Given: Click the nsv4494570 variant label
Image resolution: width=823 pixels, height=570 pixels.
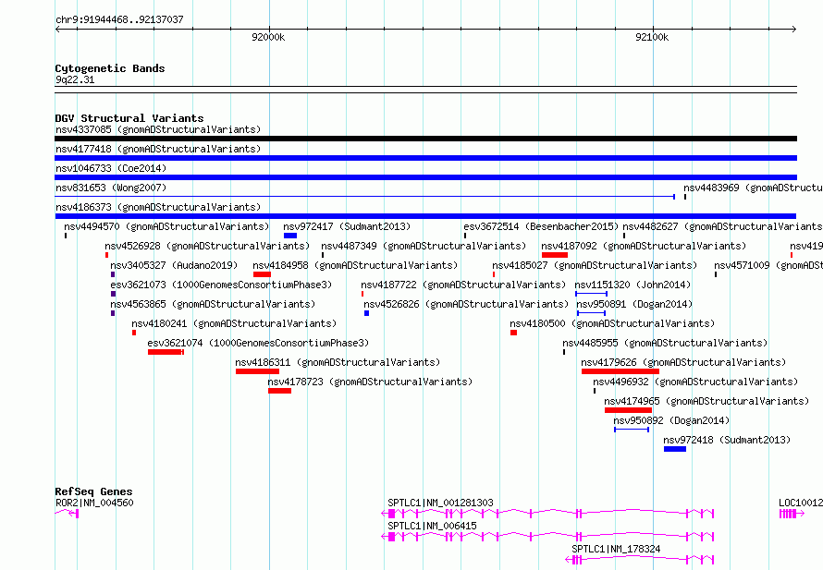Looking at the screenshot, I should 166,226.
